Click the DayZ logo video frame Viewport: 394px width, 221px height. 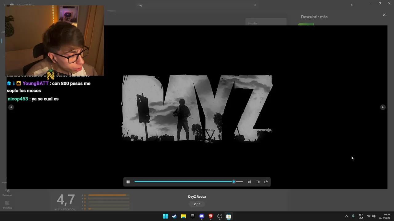(197, 108)
